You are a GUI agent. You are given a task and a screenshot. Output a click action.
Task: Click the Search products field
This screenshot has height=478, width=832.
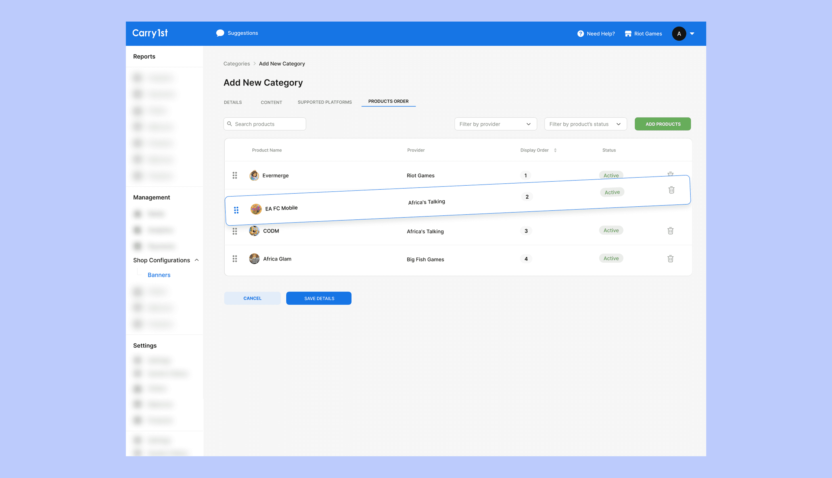tap(265, 124)
